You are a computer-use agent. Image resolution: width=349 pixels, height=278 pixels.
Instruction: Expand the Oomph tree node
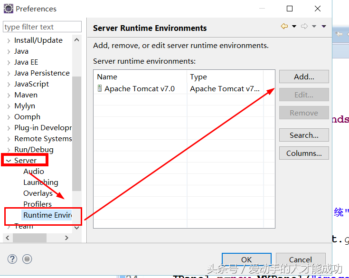click(9, 117)
